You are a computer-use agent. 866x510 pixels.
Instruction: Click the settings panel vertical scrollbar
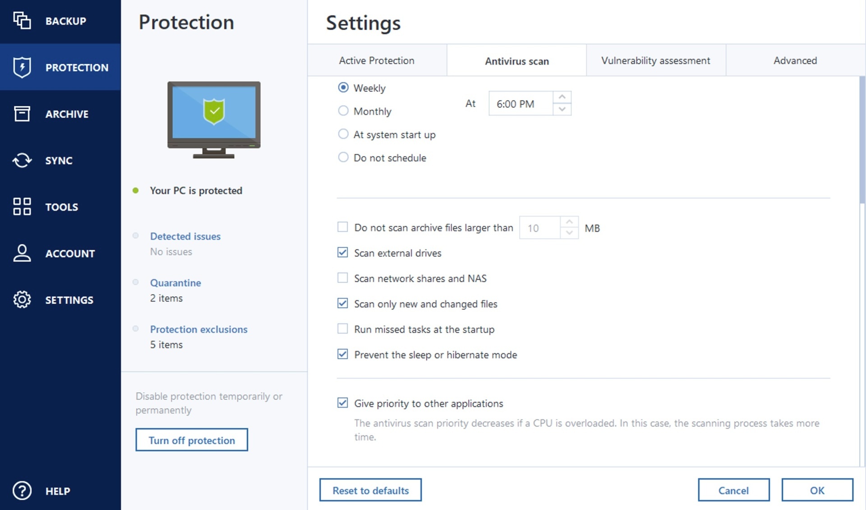tap(862, 140)
